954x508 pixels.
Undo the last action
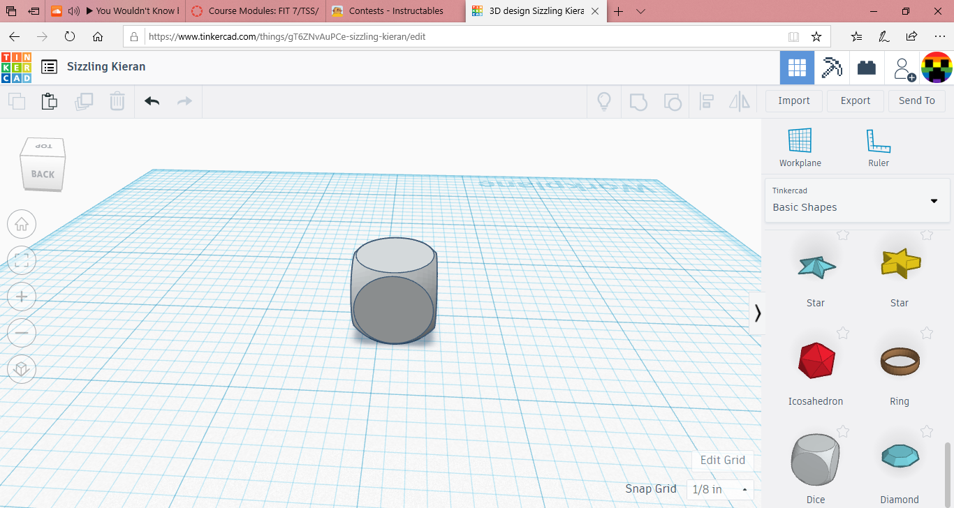(x=152, y=101)
